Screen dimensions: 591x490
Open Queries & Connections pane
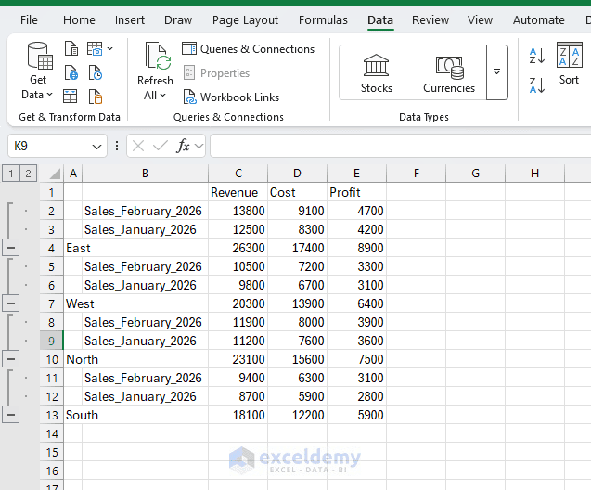click(x=248, y=49)
